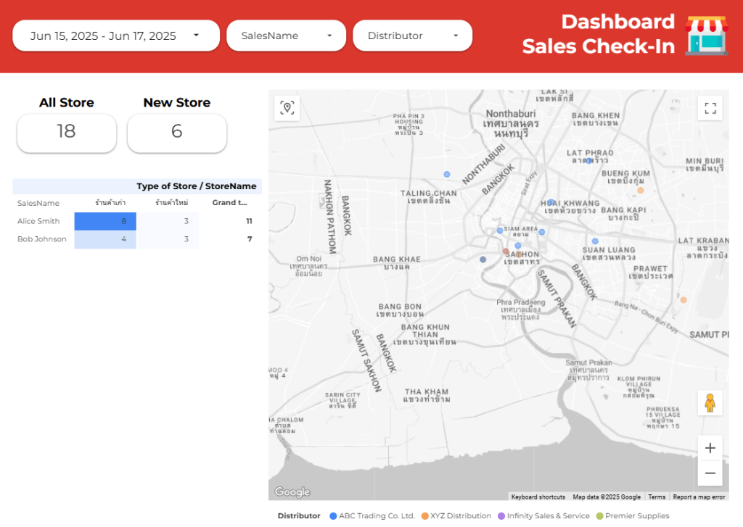Open the Distributor filter dropdown

(412, 36)
